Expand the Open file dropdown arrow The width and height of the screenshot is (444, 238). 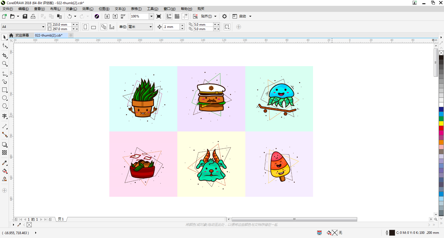(18, 16)
